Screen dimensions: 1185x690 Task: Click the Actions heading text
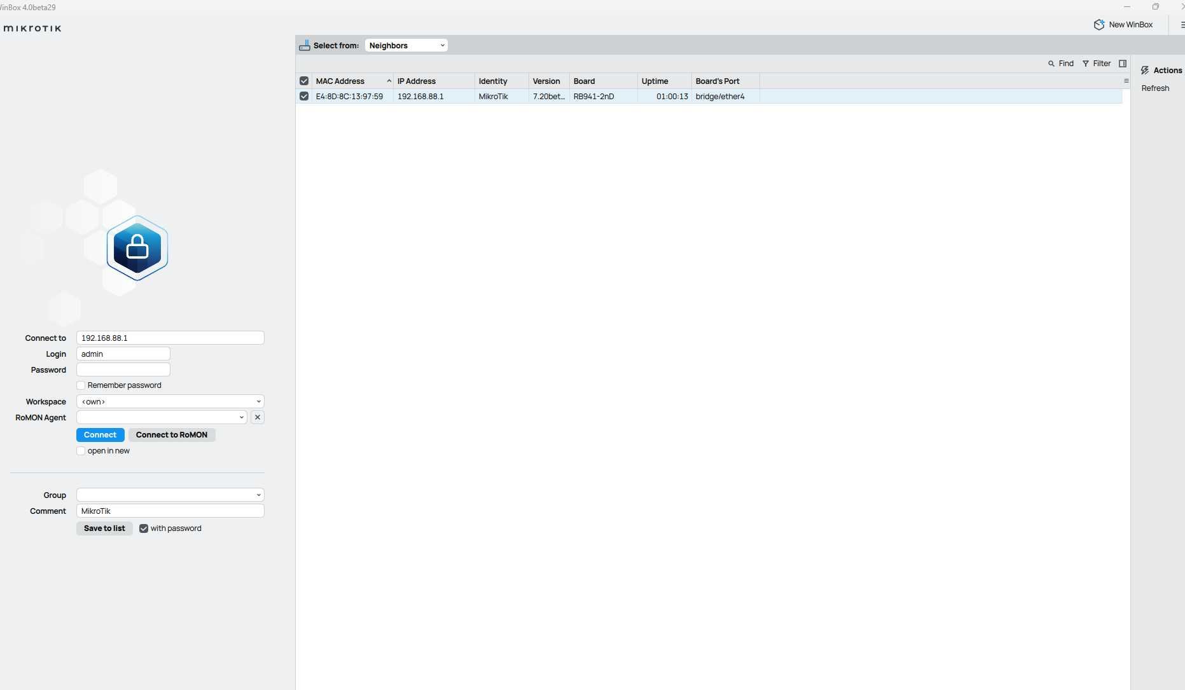click(x=1168, y=71)
